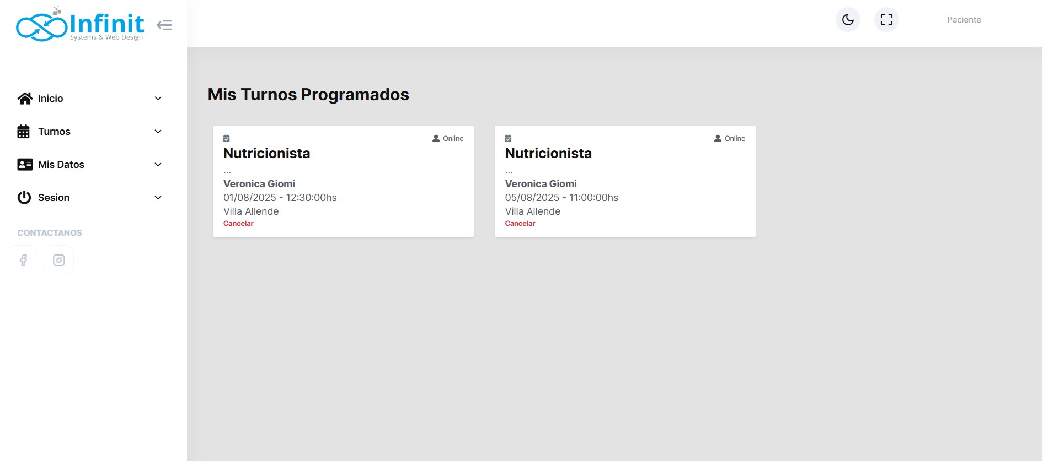This screenshot has width=1043, height=461.
Task: Expand the Mis Datos menu chevron
Action: tap(158, 165)
